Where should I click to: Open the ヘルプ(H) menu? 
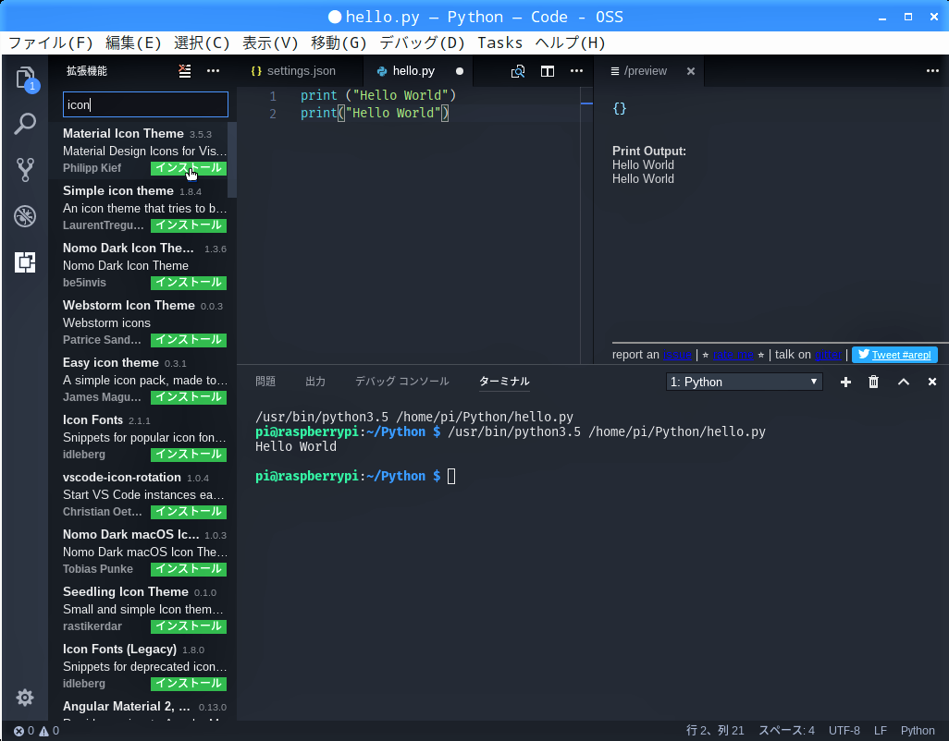click(x=570, y=43)
